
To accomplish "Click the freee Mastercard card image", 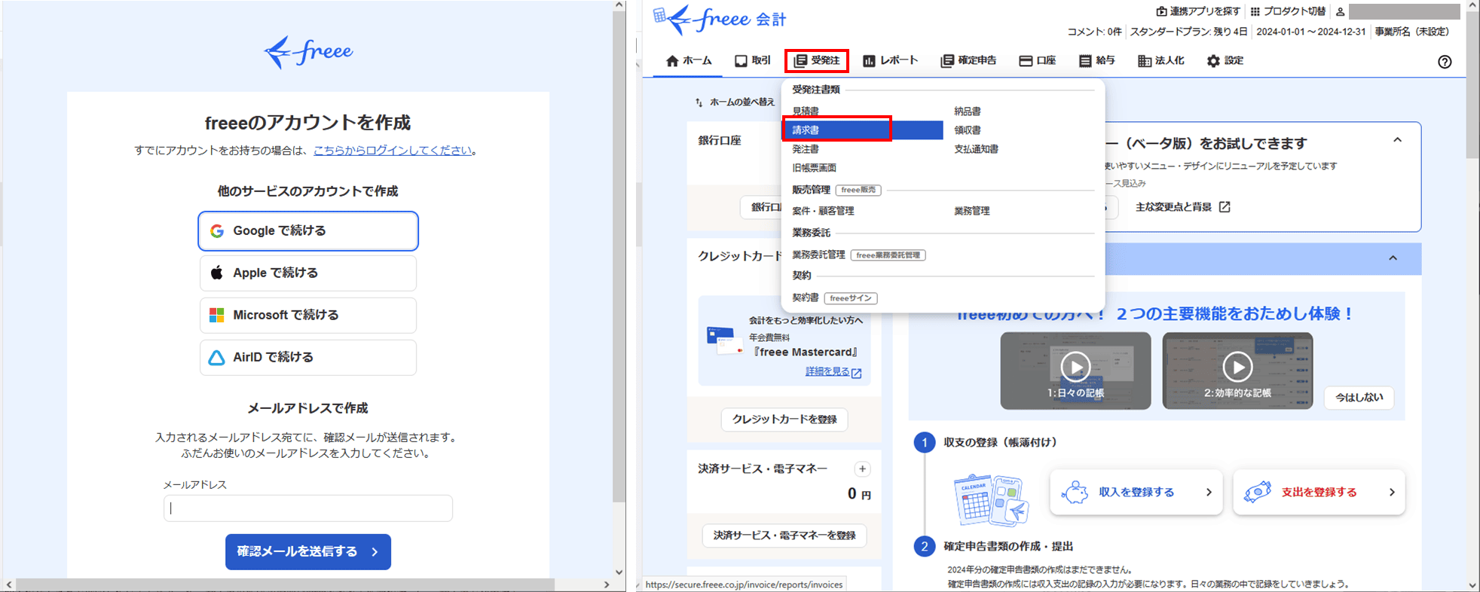I will (x=725, y=340).
